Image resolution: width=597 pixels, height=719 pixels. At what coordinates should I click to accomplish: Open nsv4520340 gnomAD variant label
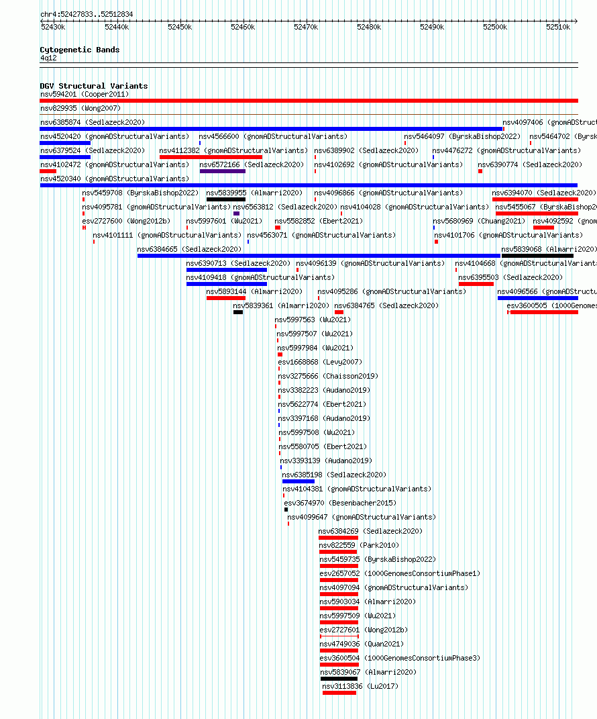115,179
